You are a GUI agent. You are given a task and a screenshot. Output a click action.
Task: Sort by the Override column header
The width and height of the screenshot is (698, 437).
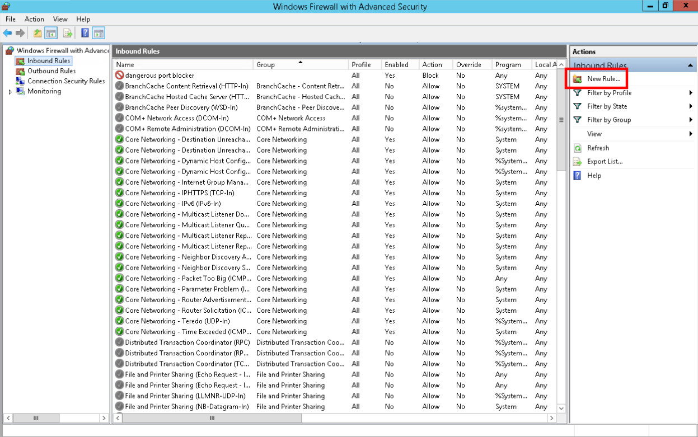(x=472, y=65)
